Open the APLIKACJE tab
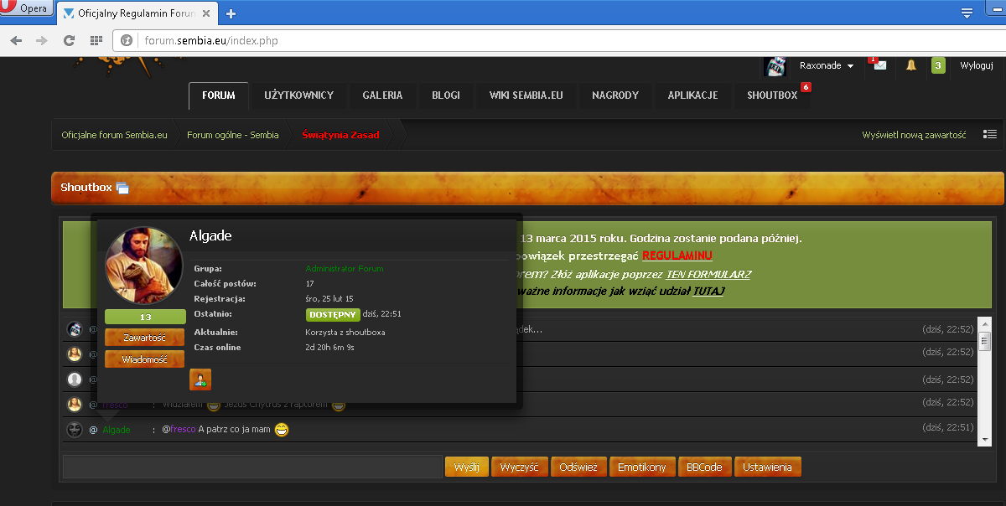This screenshot has width=1006, height=506. point(692,96)
